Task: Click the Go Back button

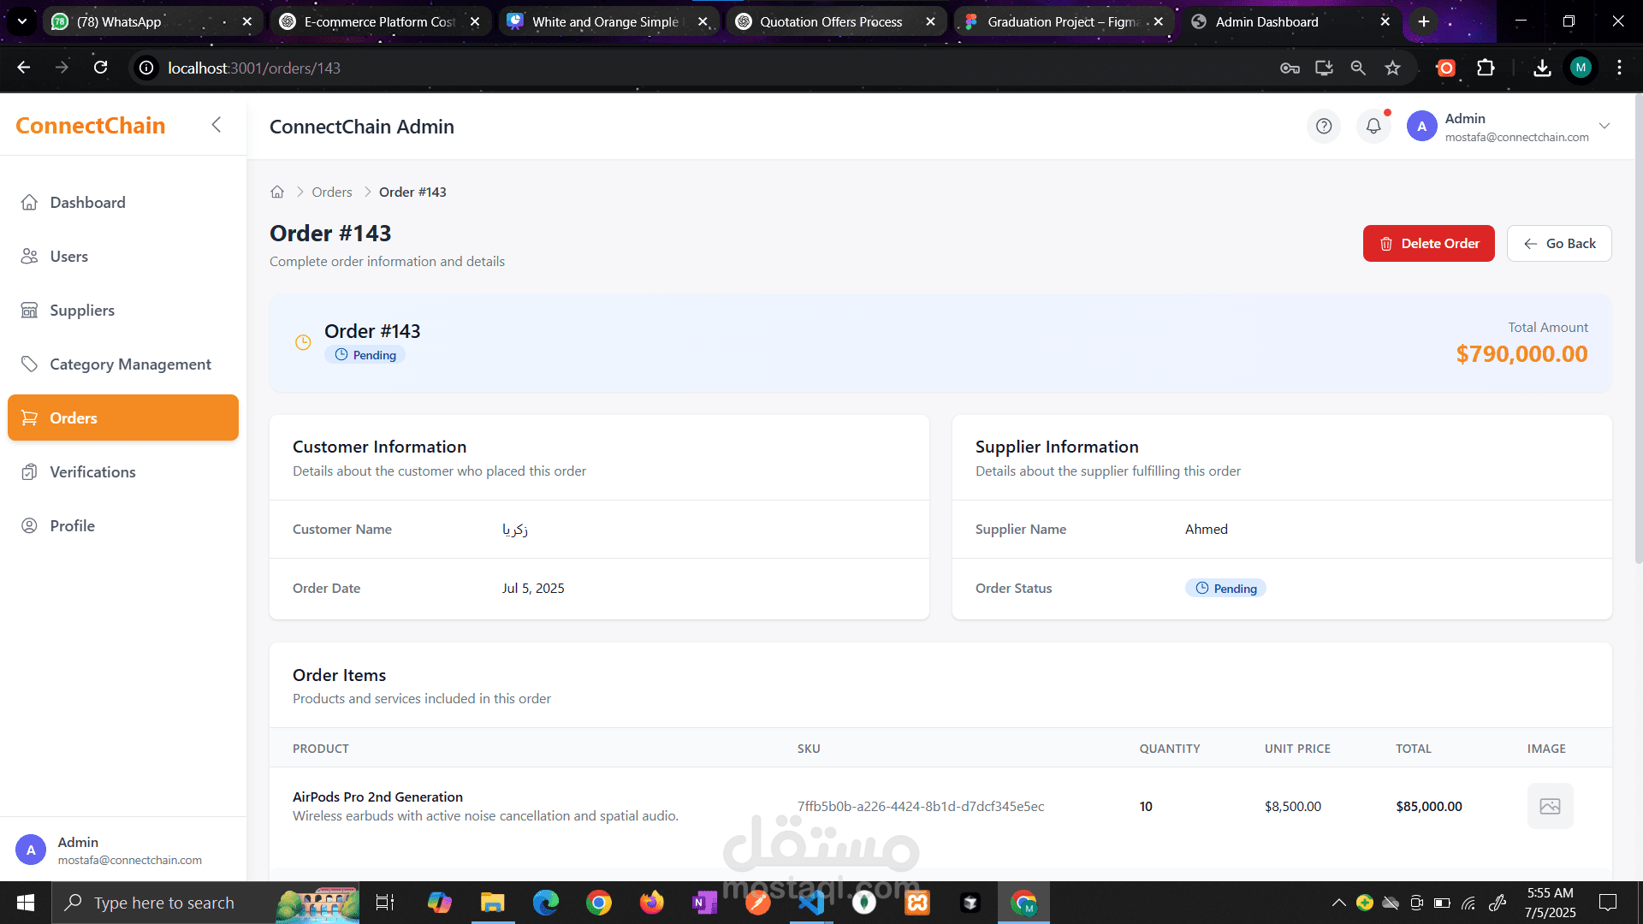Action: click(1559, 243)
